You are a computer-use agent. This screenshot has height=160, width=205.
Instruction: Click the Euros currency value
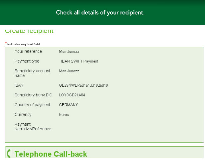(x=64, y=115)
